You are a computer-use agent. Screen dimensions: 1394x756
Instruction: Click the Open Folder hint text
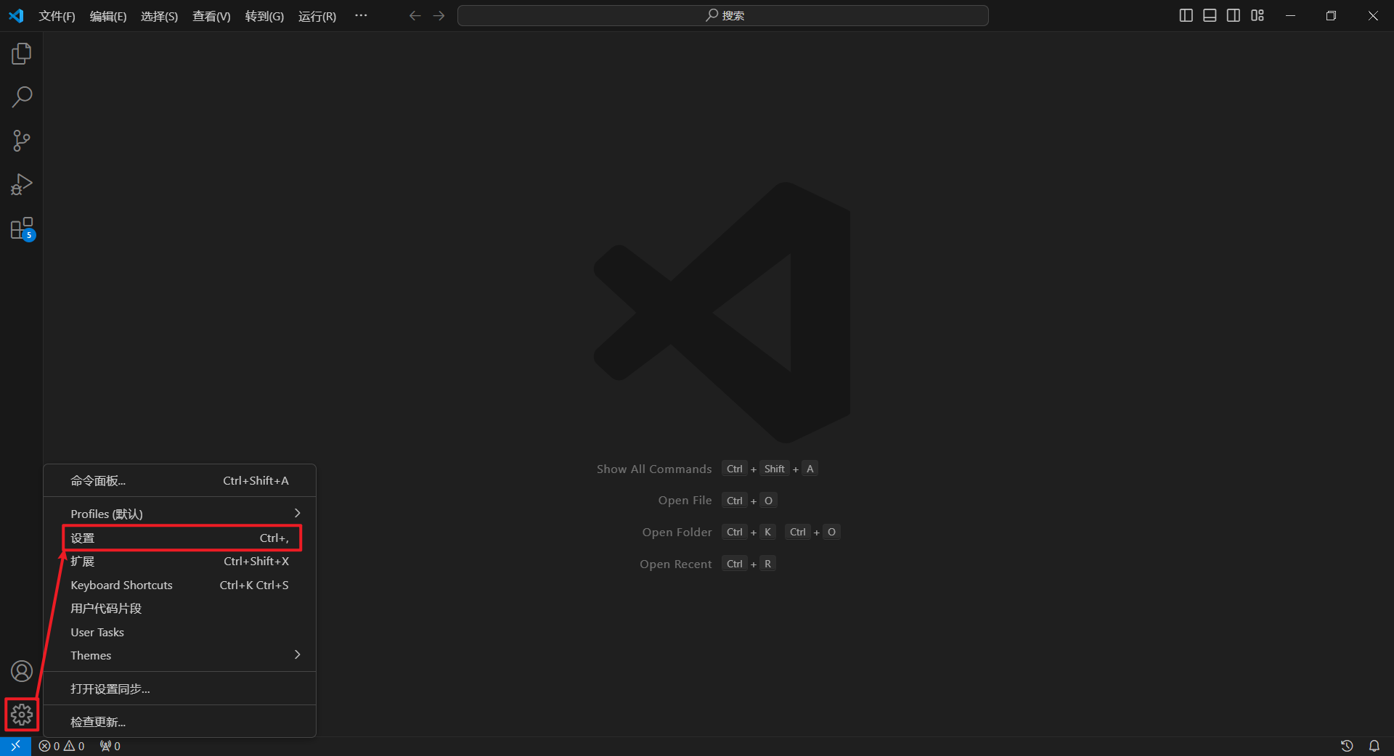pyautogui.click(x=677, y=533)
